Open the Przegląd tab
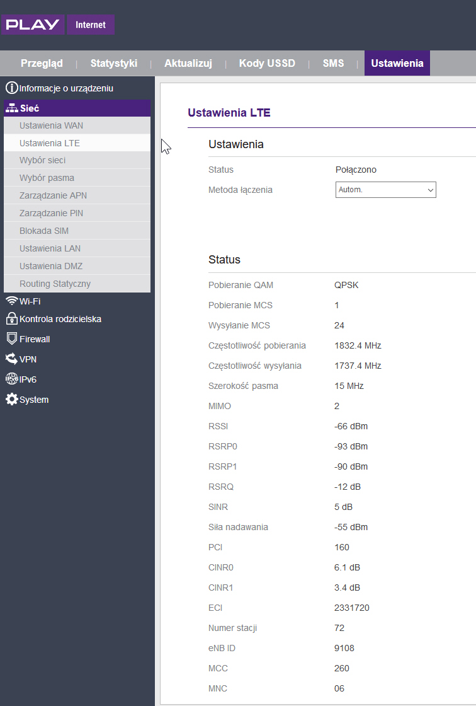This screenshot has height=706, width=476. (42, 63)
